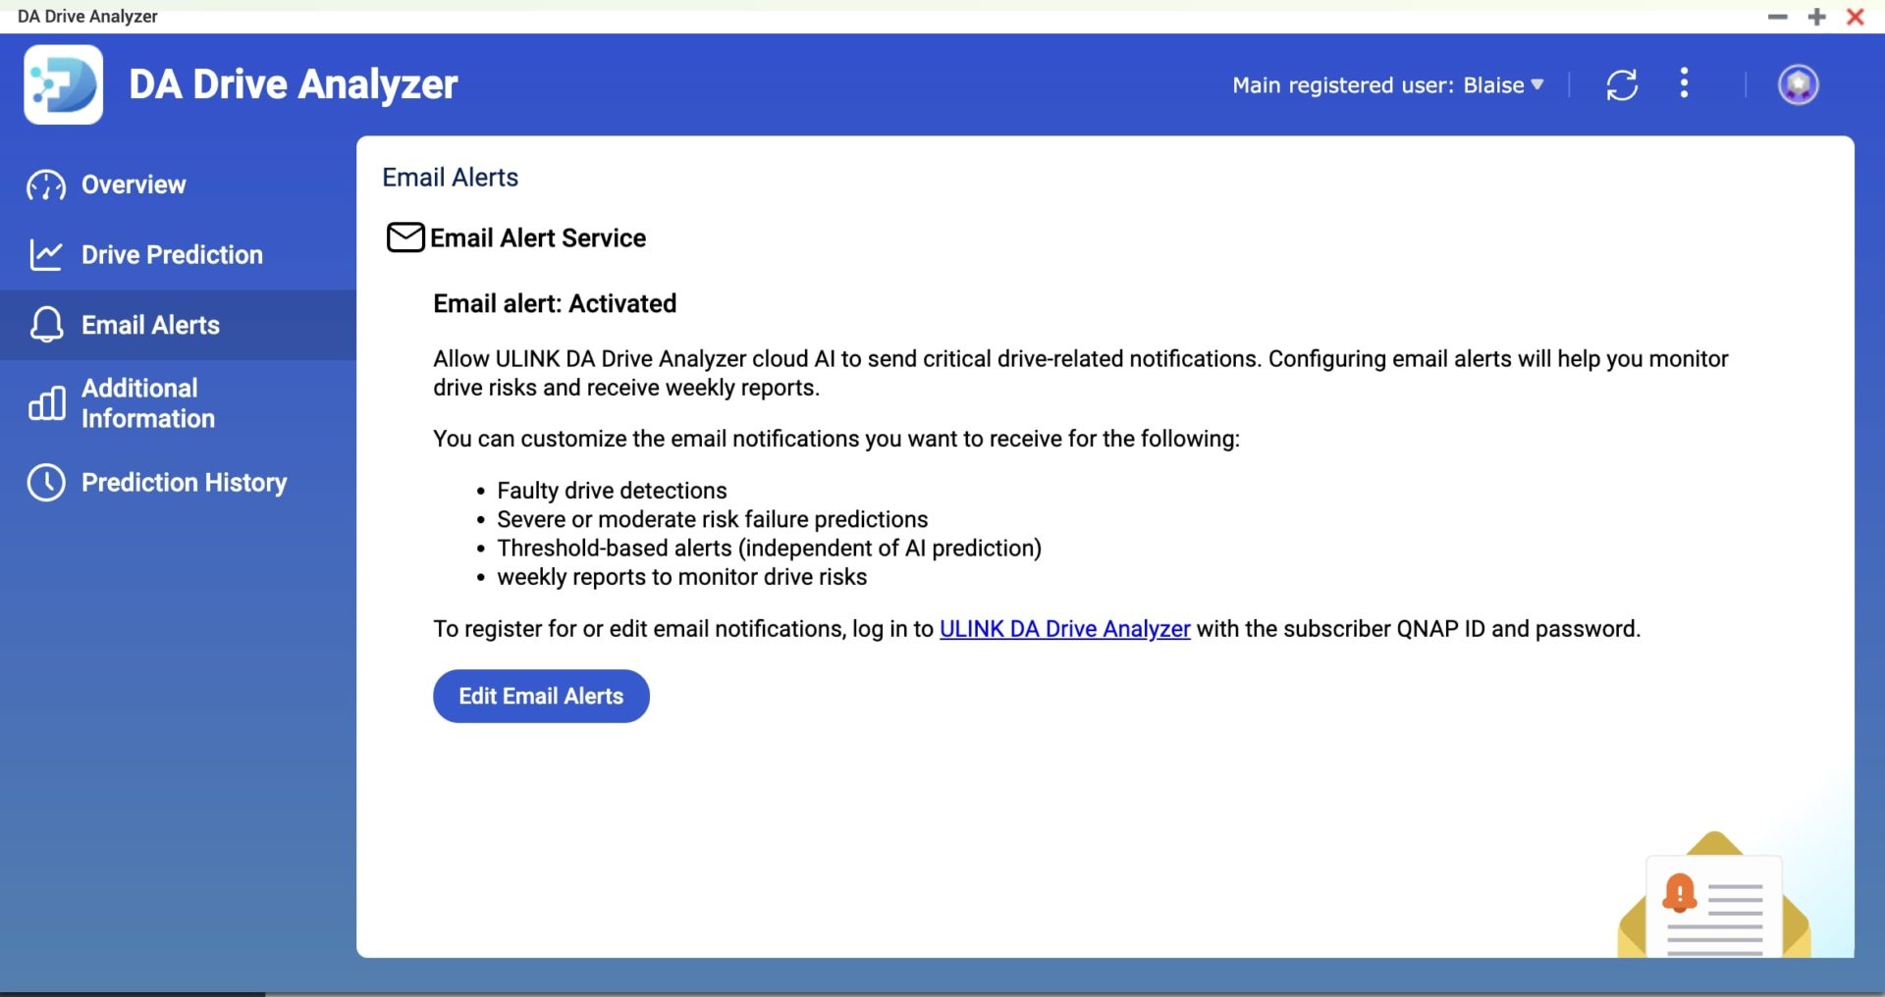
Task: Click Severe or moderate risk failure predictions
Action: click(x=712, y=519)
